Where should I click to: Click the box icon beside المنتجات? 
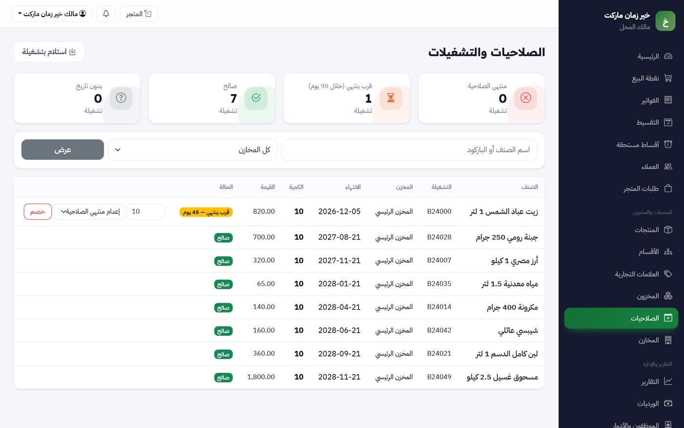coord(668,230)
